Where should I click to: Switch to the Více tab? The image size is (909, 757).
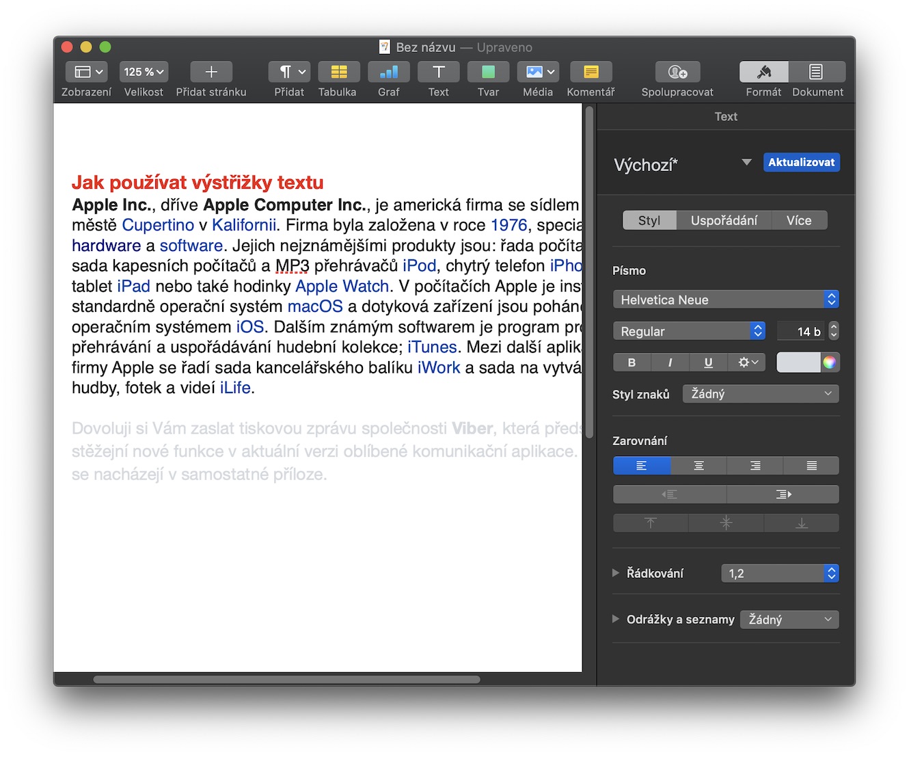pos(799,220)
